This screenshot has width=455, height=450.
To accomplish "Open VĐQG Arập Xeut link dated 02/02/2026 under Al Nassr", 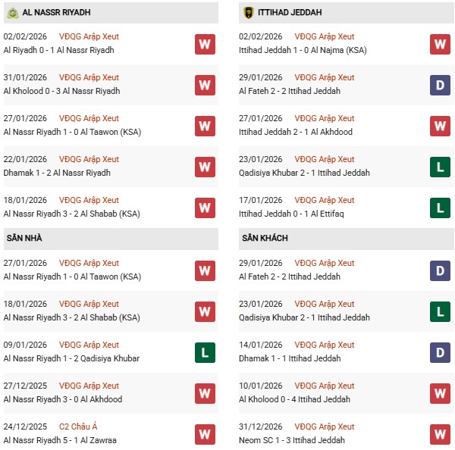I will coord(89,36).
